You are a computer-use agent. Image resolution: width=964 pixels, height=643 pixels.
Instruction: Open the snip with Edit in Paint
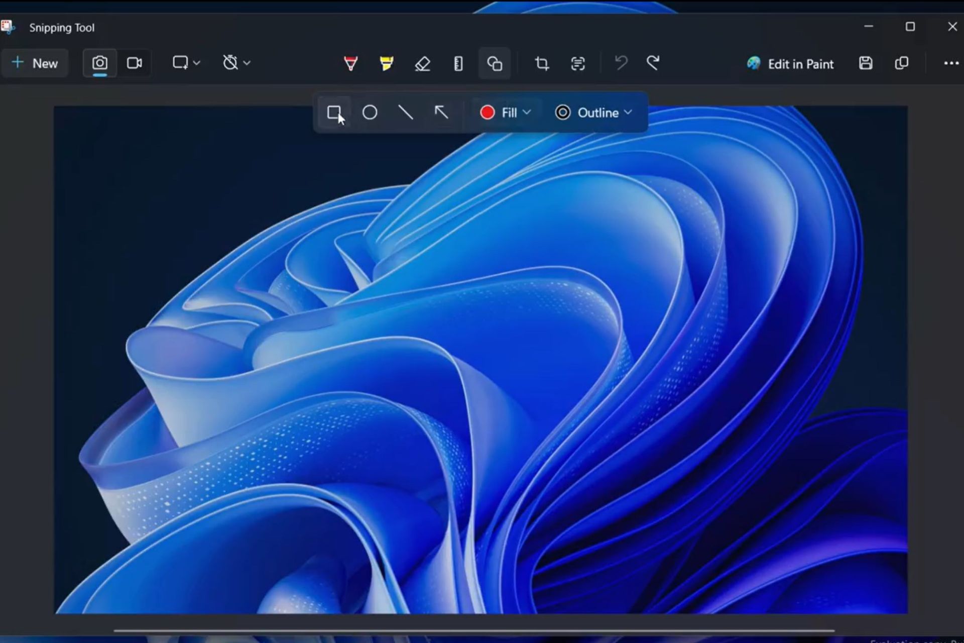coord(790,64)
